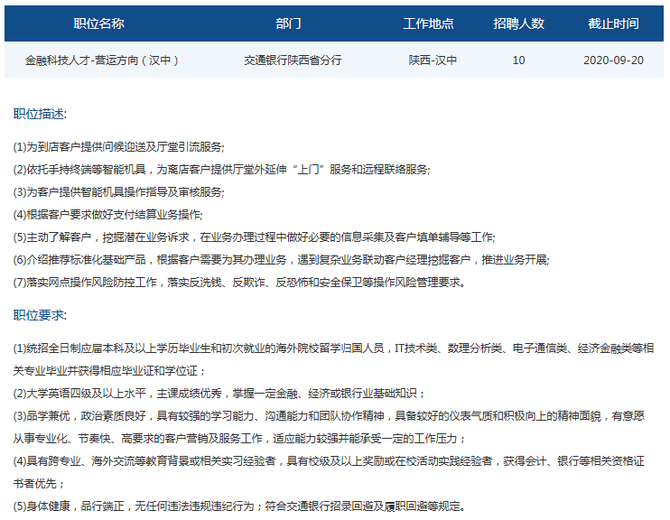The height and width of the screenshot is (520, 670).
Task: Click department cell 交通银行陕西省分行
Action: point(293,60)
